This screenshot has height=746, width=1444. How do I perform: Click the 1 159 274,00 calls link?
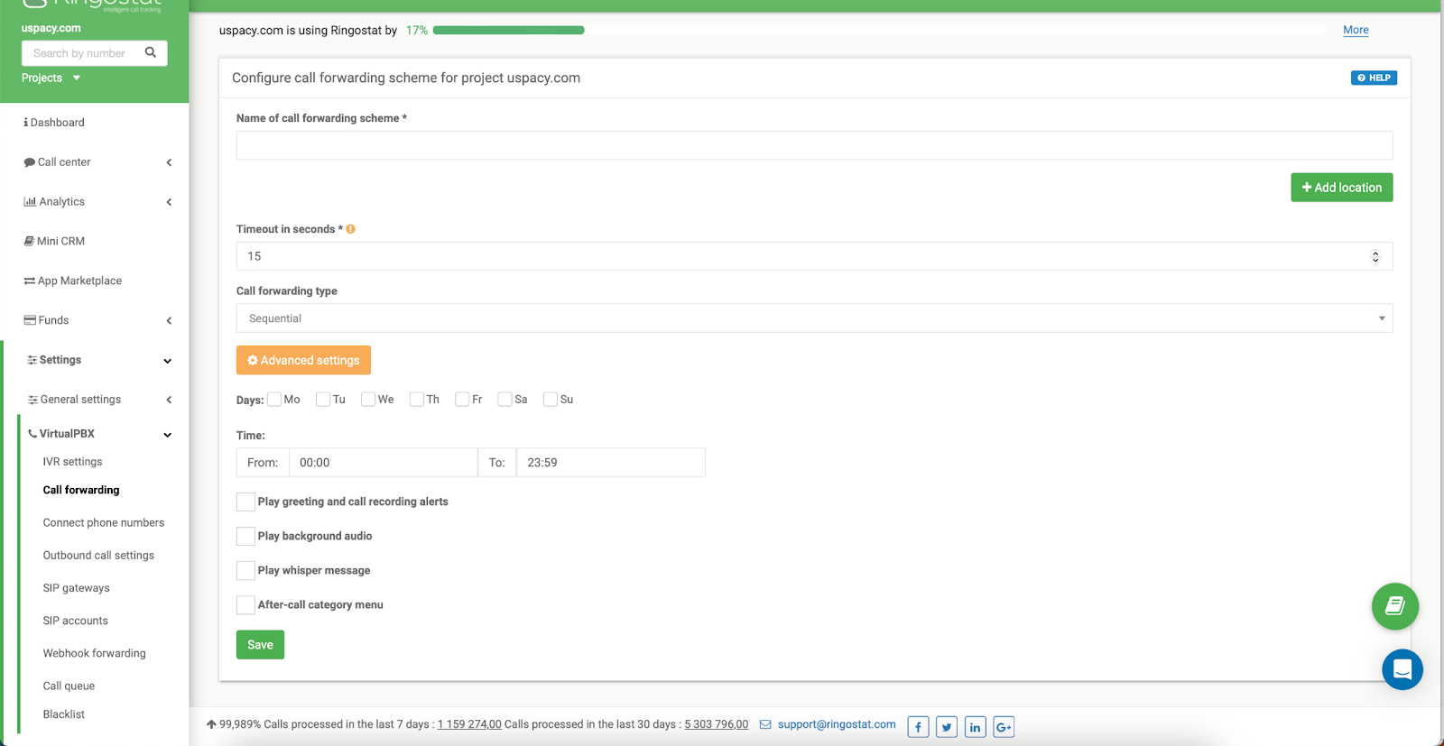[x=469, y=724]
